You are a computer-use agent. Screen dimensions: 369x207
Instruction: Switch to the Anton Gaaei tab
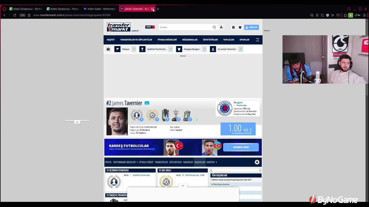point(99,9)
